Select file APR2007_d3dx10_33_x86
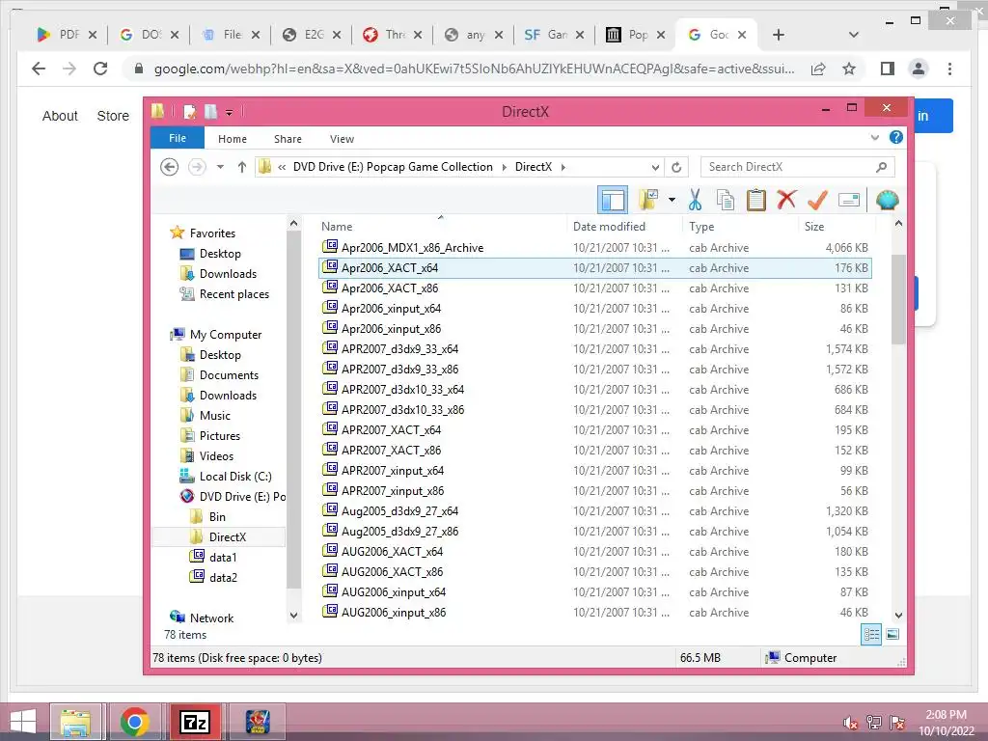The width and height of the screenshot is (988, 741). pyautogui.click(x=594, y=409)
